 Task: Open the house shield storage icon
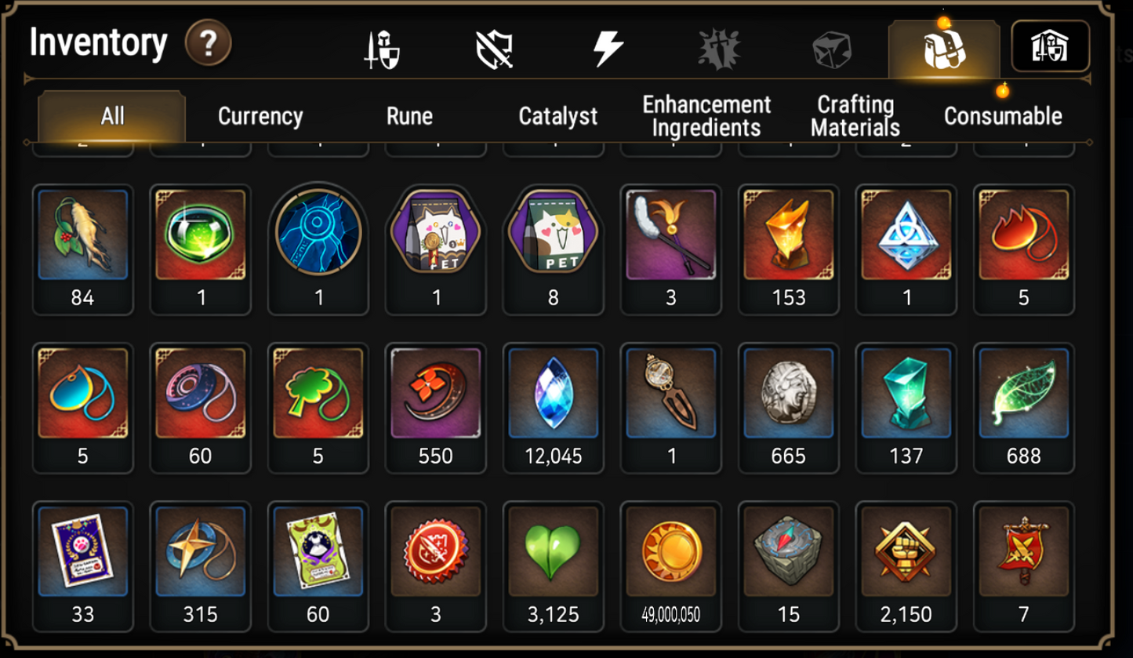pyautogui.click(x=1051, y=46)
